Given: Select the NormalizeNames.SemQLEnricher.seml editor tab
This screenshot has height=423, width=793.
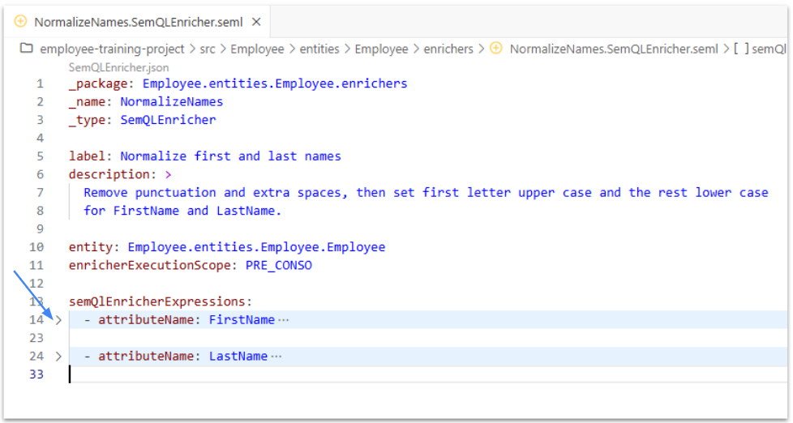Looking at the screenshot, I should [138, 22].
